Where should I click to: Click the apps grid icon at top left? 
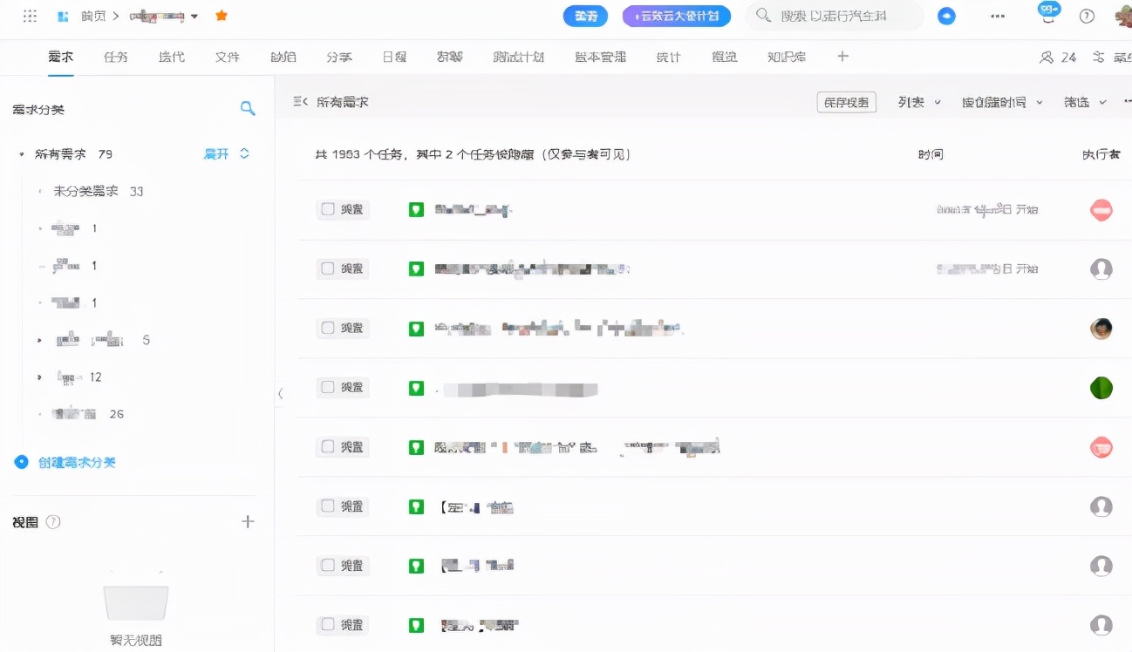29,14
